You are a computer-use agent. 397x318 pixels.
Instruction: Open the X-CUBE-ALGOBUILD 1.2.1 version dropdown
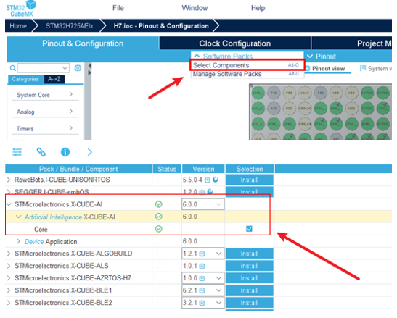point(218,254)
